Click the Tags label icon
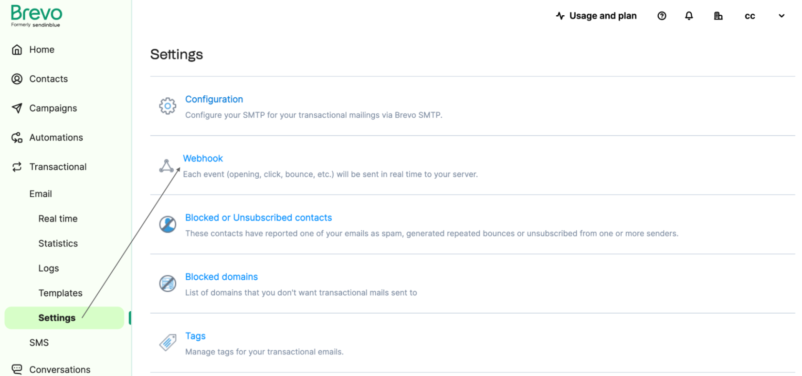 (x=168, y=342)
